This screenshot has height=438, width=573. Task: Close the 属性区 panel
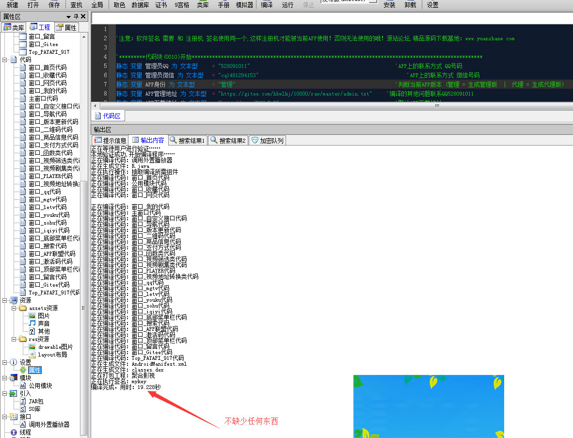click(x=83, y=16)
